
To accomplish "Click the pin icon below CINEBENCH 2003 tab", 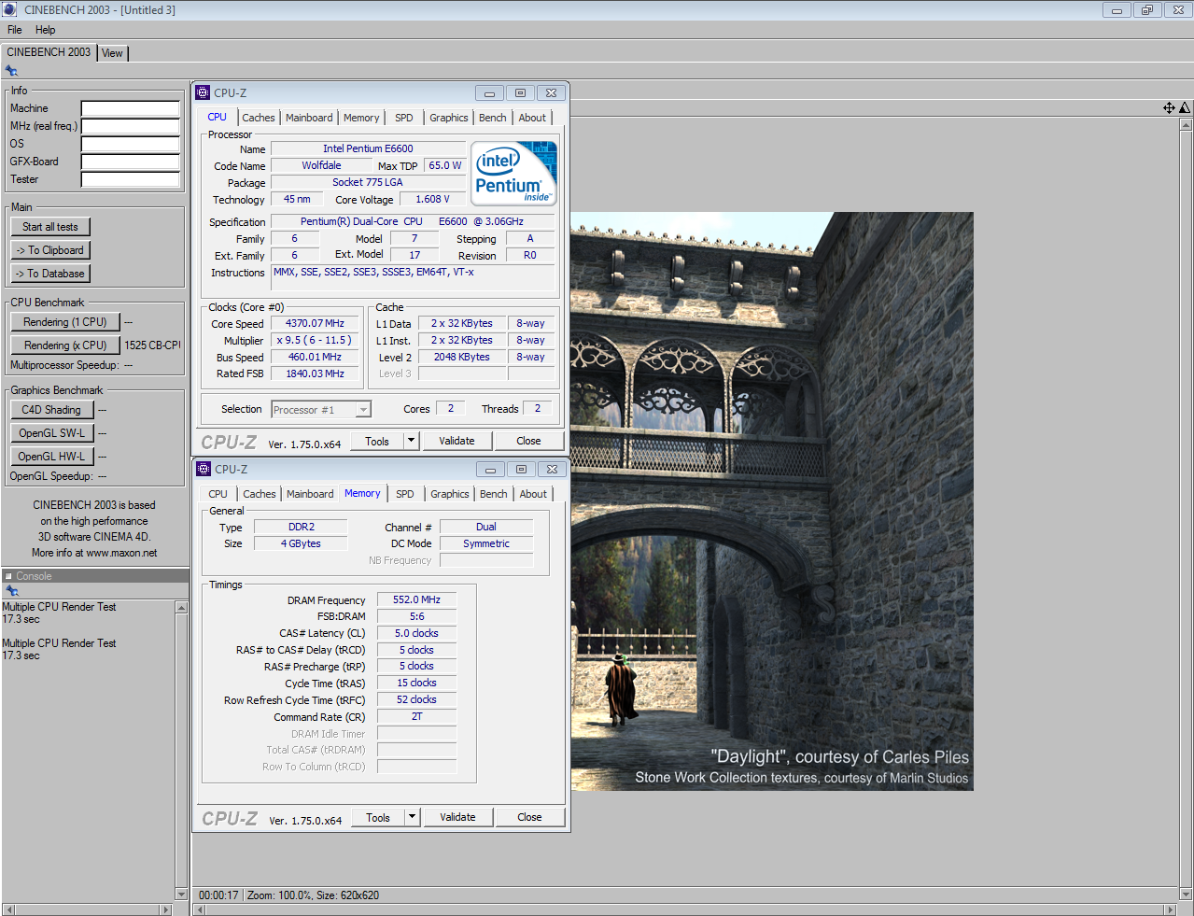I will click(11, 70).
